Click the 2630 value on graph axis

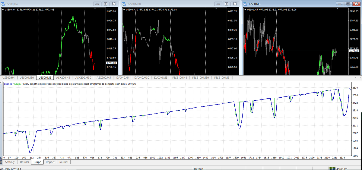pos(355,88)
